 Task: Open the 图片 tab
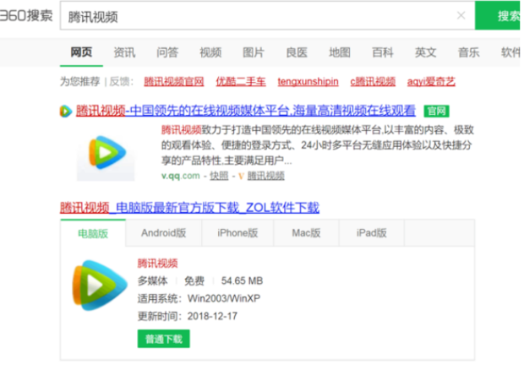[x=254, y=52]
